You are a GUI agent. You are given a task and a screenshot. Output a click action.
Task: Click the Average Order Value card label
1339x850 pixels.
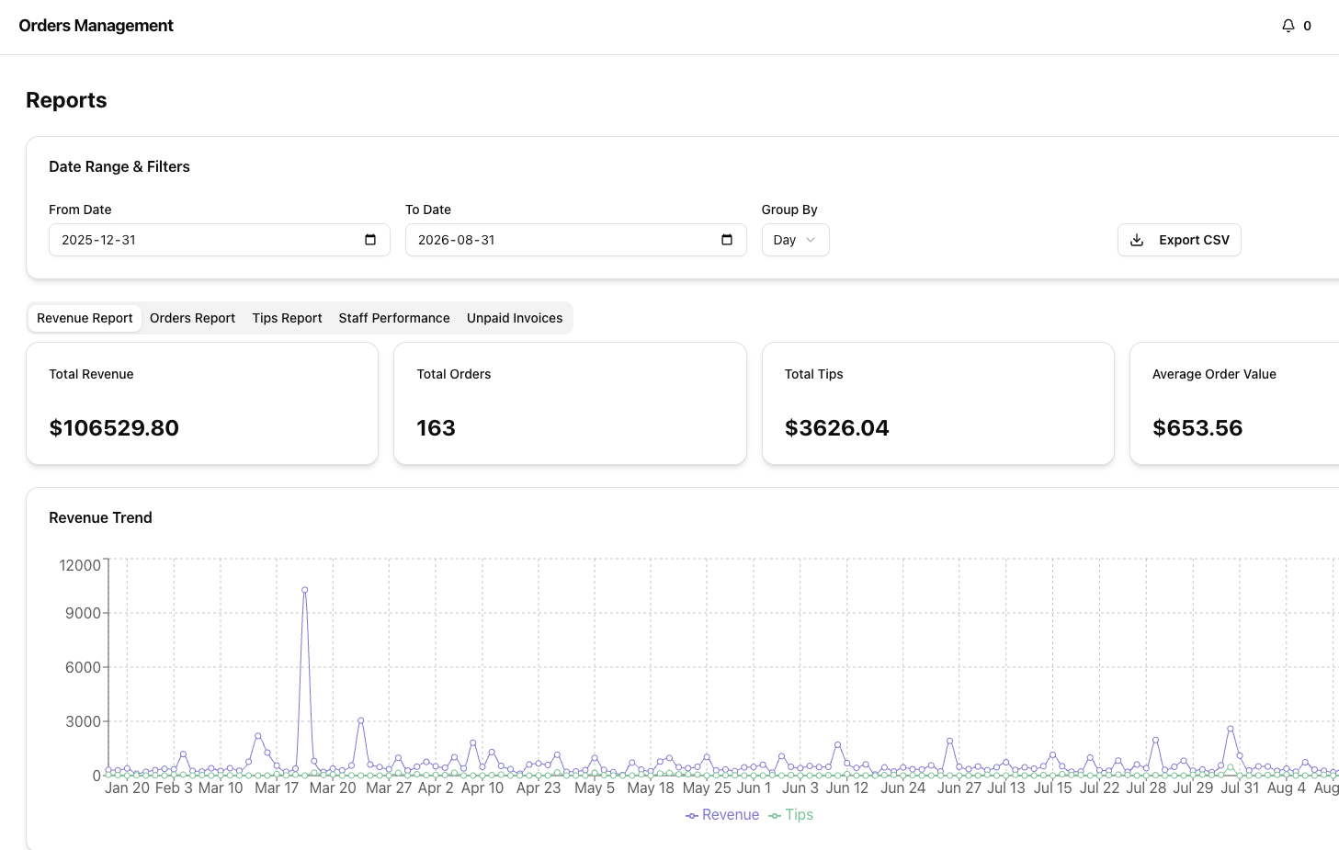point(1214,374)
